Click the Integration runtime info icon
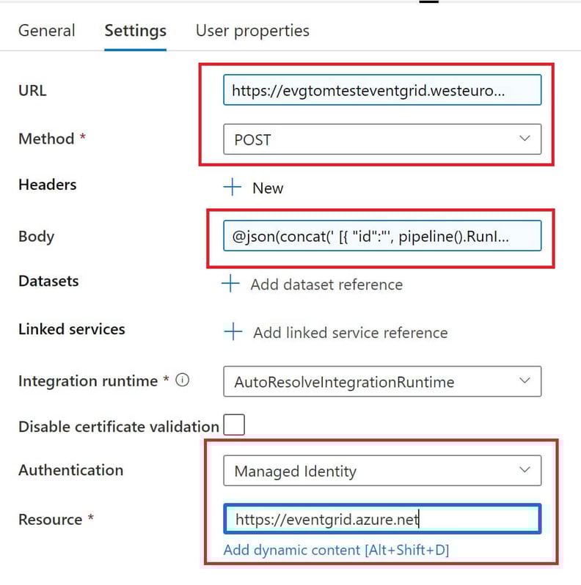 (182, 380)
